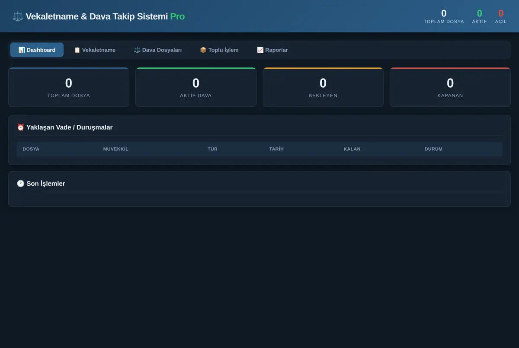Open the Raporlar tab
The height and width of the screenshot is (348, 519).
click(272, 50)
